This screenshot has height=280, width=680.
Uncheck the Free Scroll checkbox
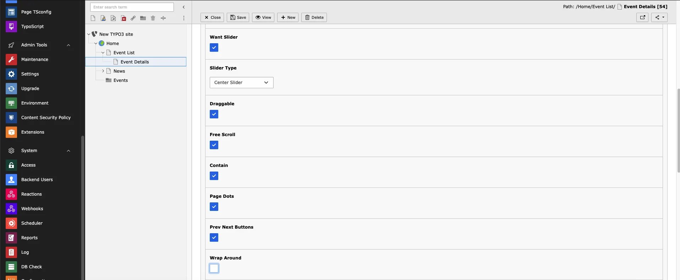[x=214, y=145]
